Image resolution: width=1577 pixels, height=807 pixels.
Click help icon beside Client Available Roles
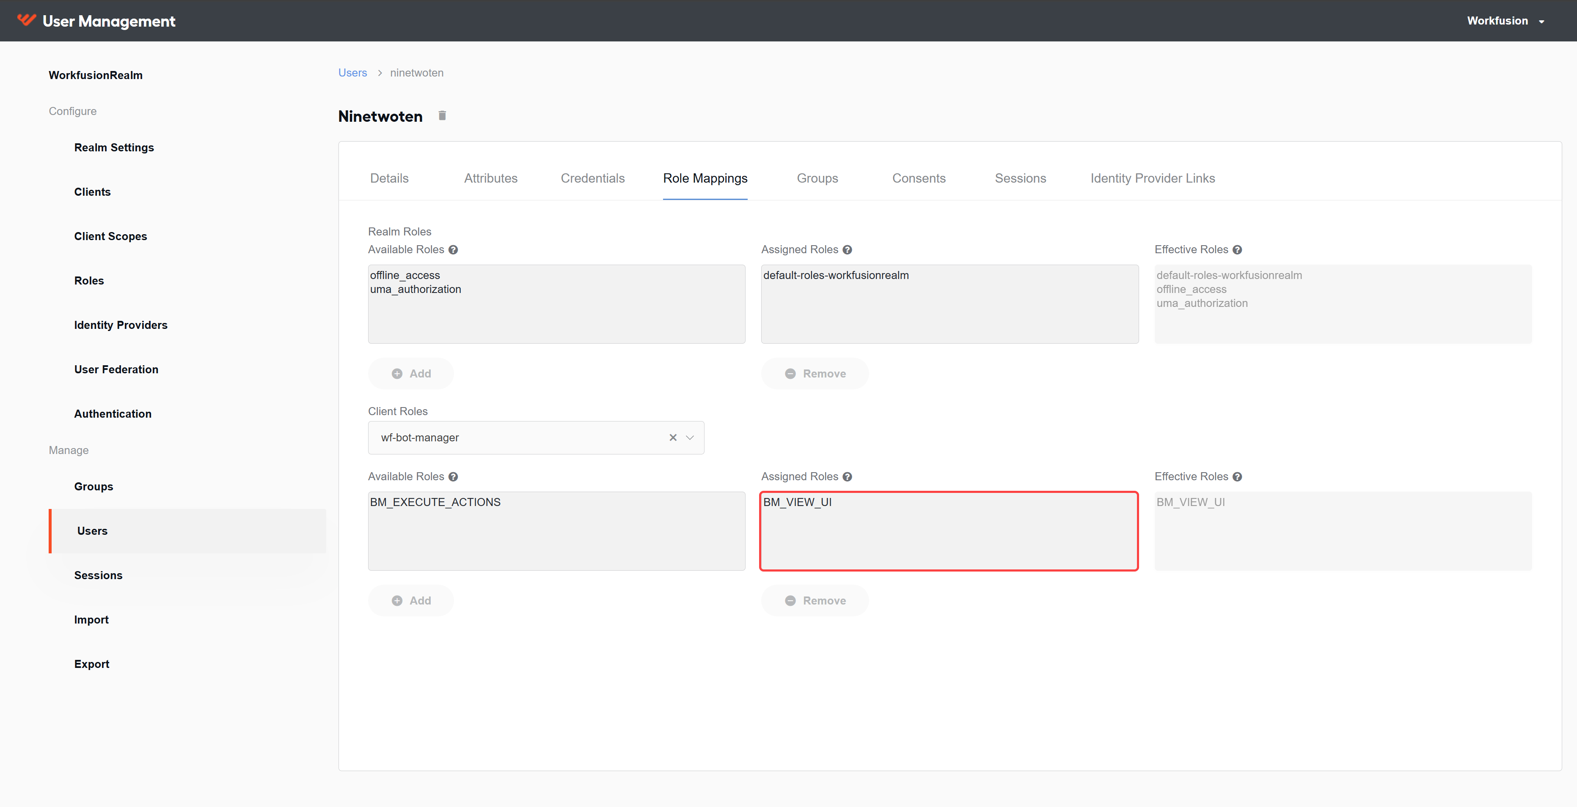(x=453, y=476)
